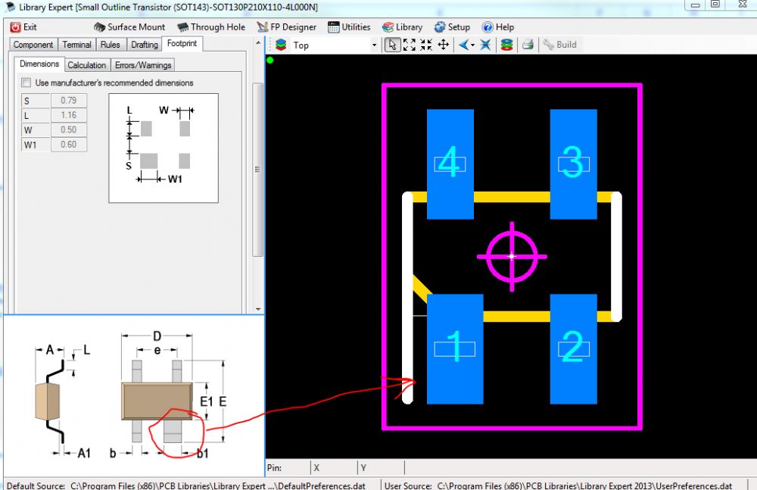Select the pointer arrow tool
The image size is (757, 490).
point(392,45)
